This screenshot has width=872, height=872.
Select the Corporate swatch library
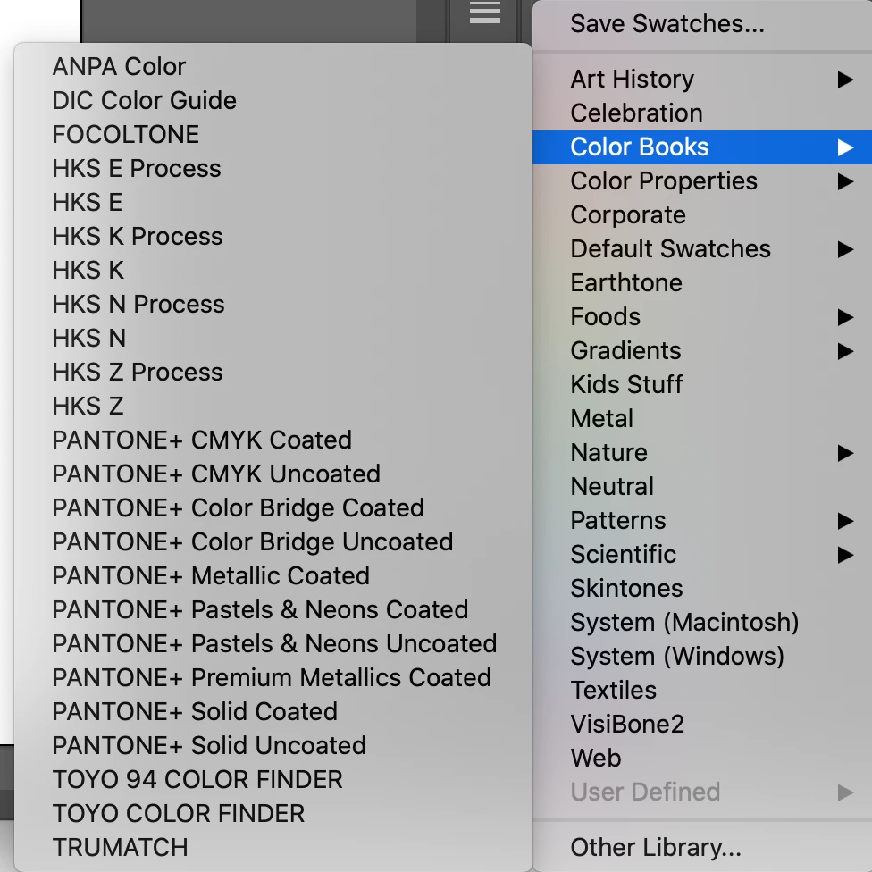click(702, 215)
